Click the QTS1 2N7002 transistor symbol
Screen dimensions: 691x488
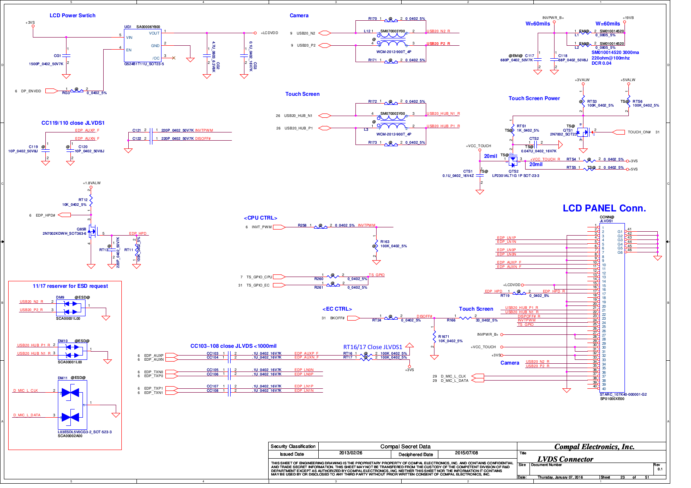[583, 132]
